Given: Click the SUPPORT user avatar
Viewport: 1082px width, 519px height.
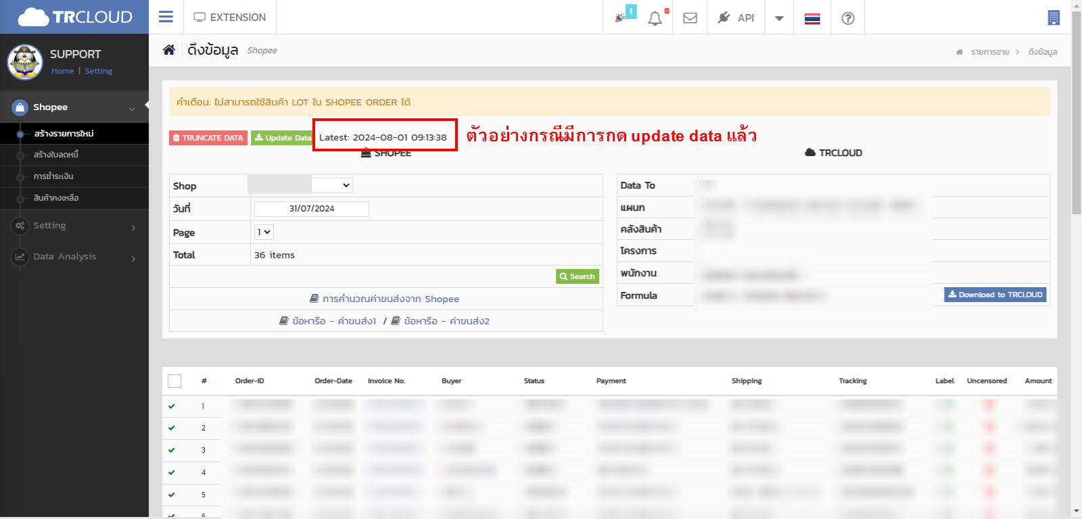Looking at the screenshot, I should pyautogui.click(x=25, y=62).
